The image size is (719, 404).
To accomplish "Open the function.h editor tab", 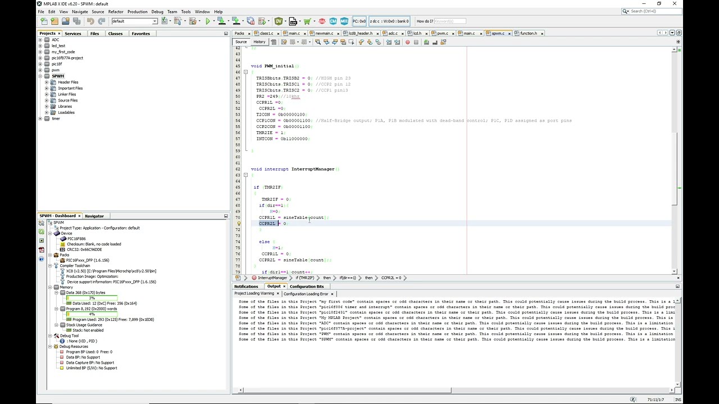I will 528,34.
